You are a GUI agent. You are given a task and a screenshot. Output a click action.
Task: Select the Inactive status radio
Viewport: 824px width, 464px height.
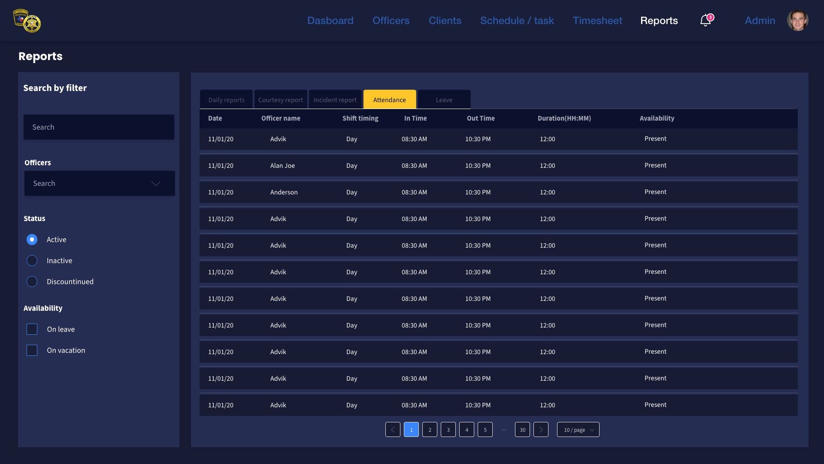pyautogui.click(x=32, y=261)
